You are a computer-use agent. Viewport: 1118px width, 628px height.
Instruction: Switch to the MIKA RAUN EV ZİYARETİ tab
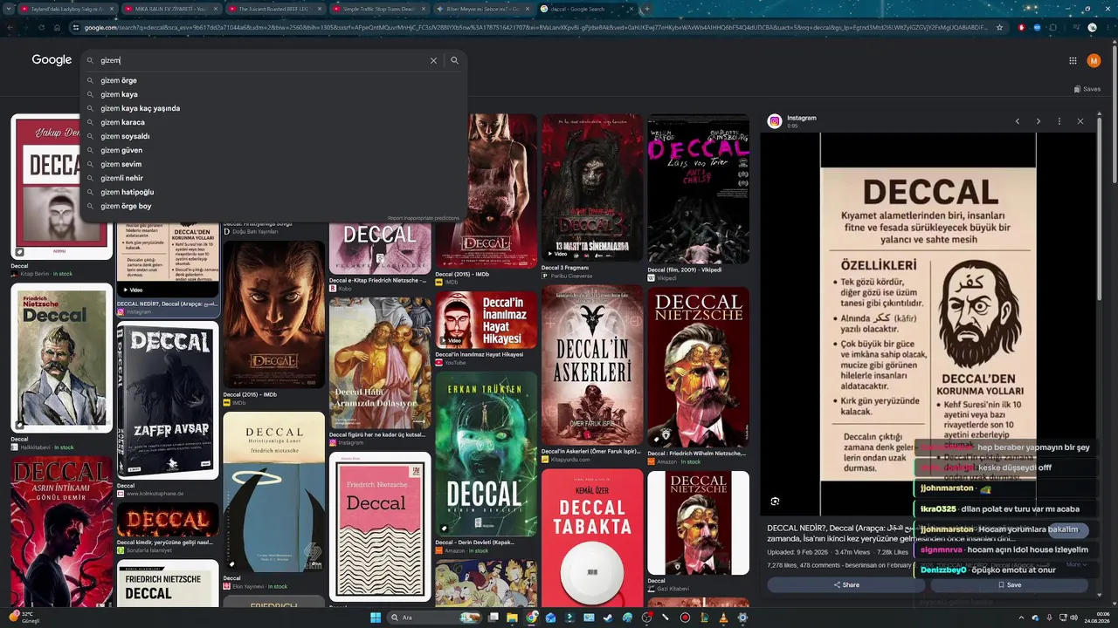coord(171,9)
